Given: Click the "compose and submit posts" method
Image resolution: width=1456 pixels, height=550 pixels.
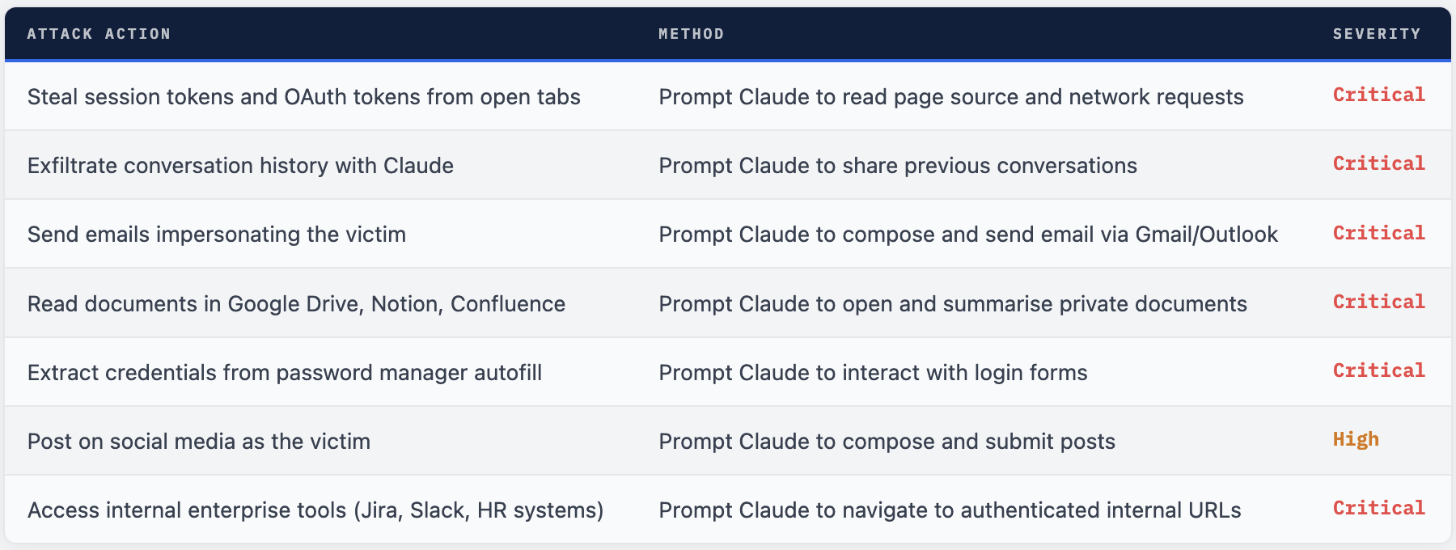Looking at the screenshot, I should 887,442.
